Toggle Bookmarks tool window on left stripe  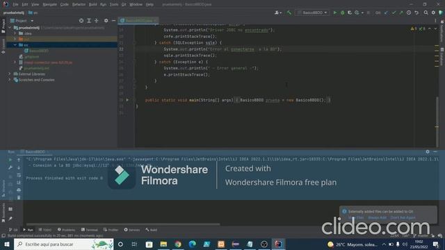click(x=3, y=212)
